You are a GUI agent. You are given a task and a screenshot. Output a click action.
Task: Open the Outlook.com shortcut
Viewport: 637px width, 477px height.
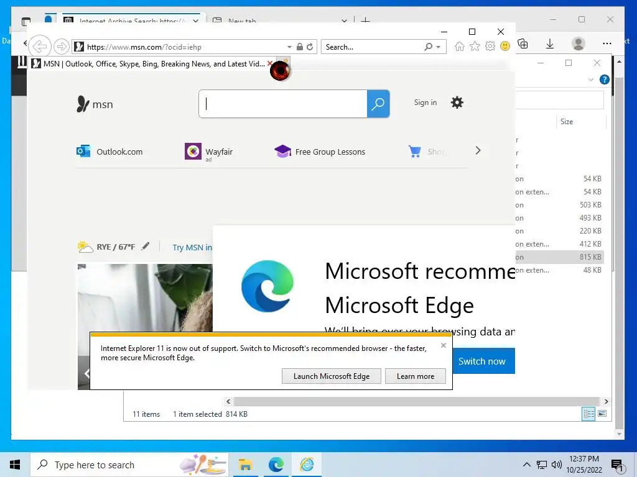109,152
